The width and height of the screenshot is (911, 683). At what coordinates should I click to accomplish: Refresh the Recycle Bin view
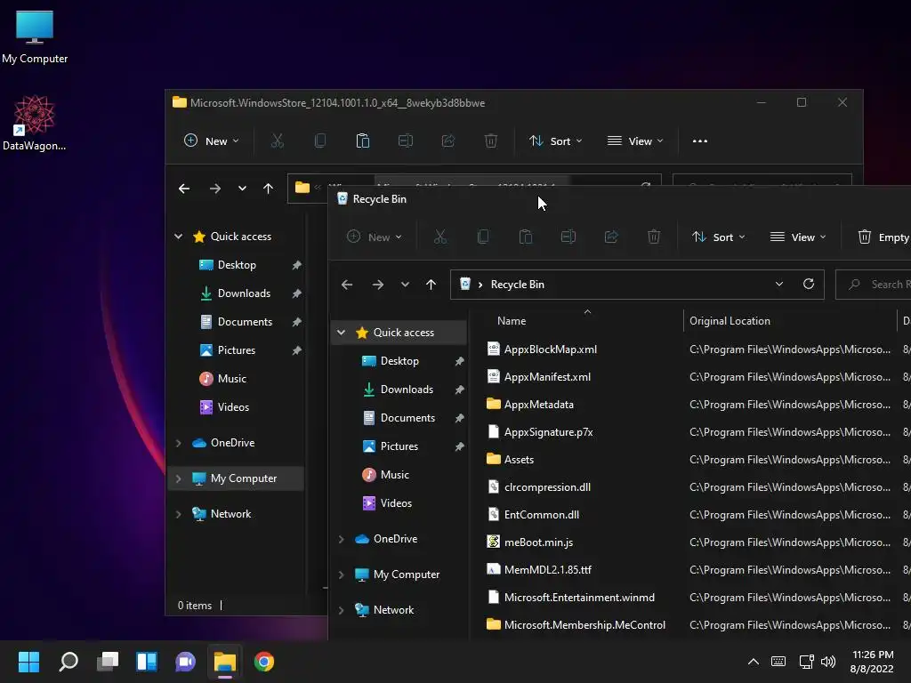tap(808, 284)
